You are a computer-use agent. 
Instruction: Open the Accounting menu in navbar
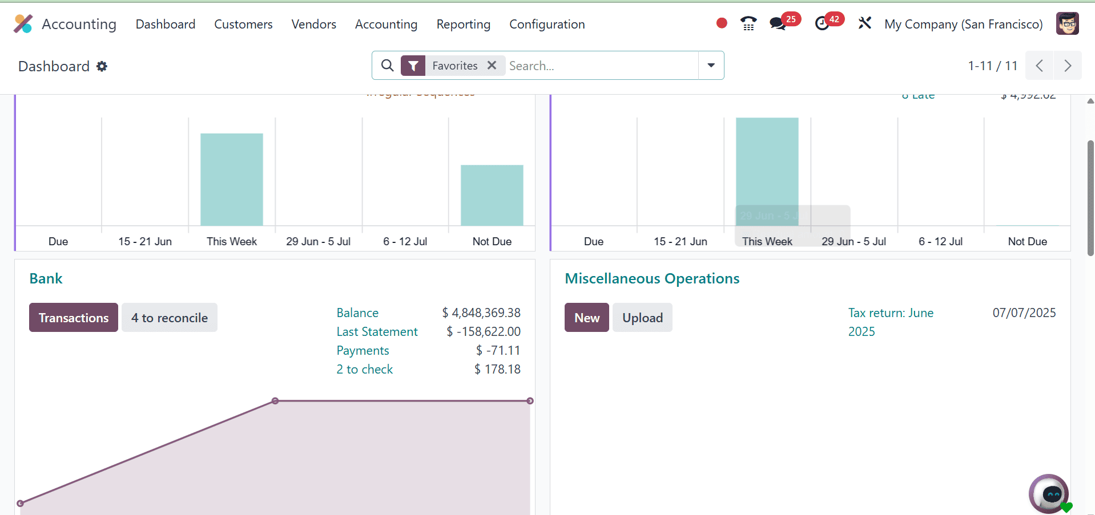[386, 24]
